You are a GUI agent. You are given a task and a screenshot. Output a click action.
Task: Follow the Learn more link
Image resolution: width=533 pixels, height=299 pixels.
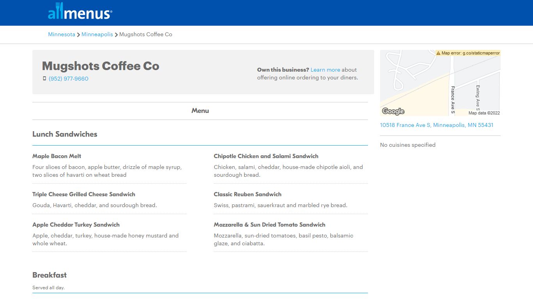(x=325, y=70)
